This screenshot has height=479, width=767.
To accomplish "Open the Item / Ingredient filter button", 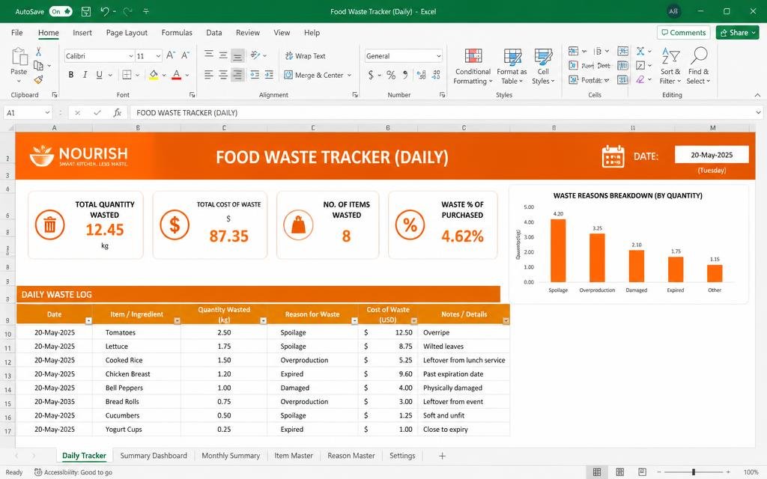I will coord(177,320).
